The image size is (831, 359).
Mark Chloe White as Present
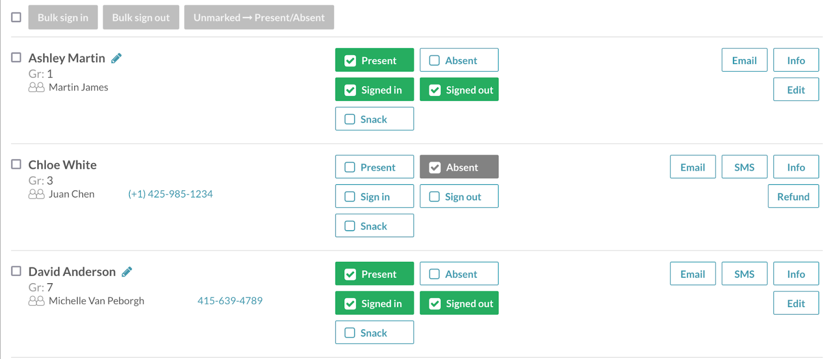pos(374,167)
